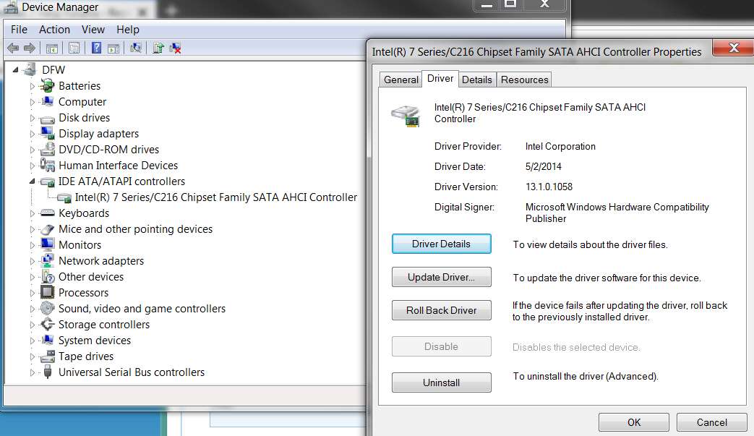
Task: Expand the Storage controllers node
Action: click(33, 325)
